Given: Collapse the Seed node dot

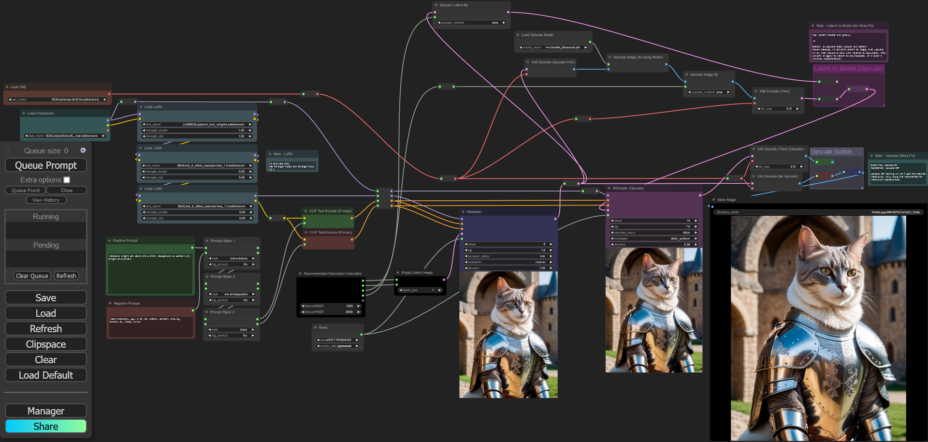Looking at the screenshot, I should pos(316,327).
